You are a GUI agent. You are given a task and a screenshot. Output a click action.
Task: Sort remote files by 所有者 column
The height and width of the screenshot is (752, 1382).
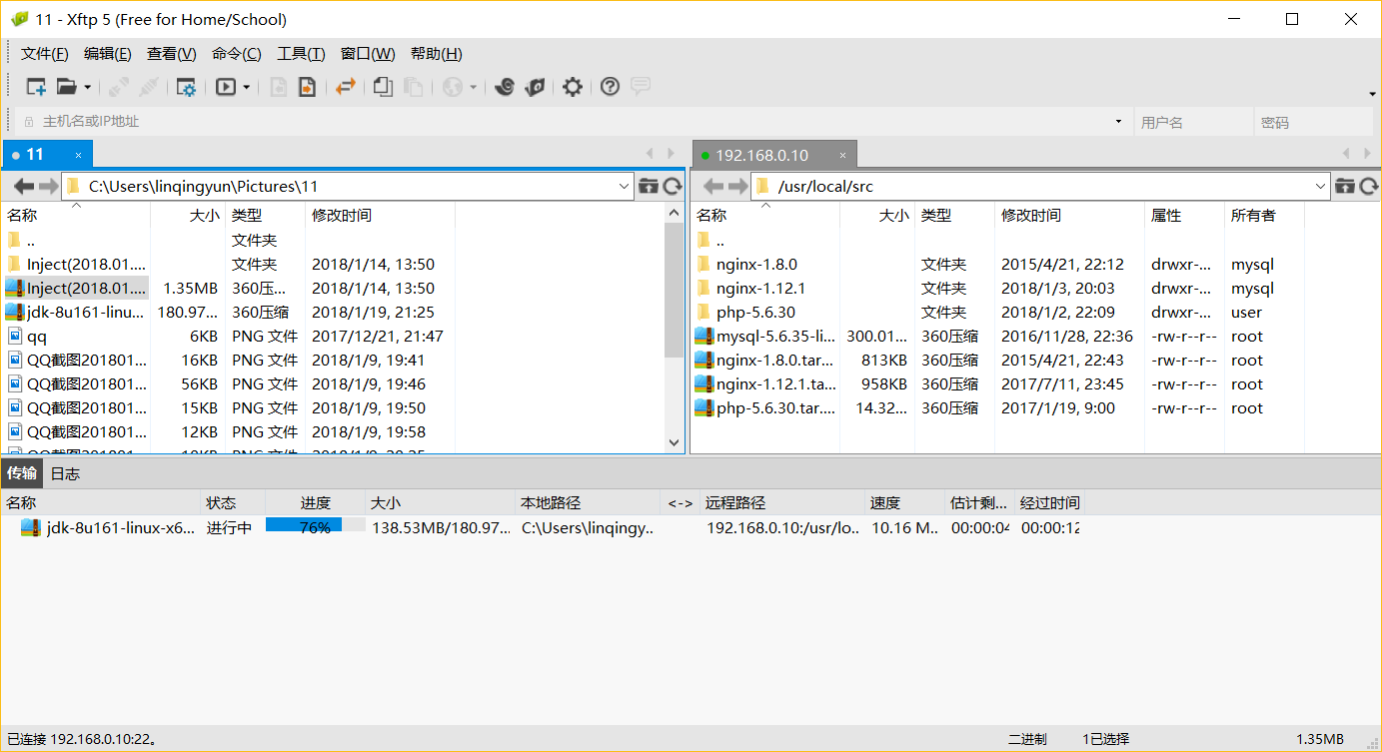click(1264, 215)
